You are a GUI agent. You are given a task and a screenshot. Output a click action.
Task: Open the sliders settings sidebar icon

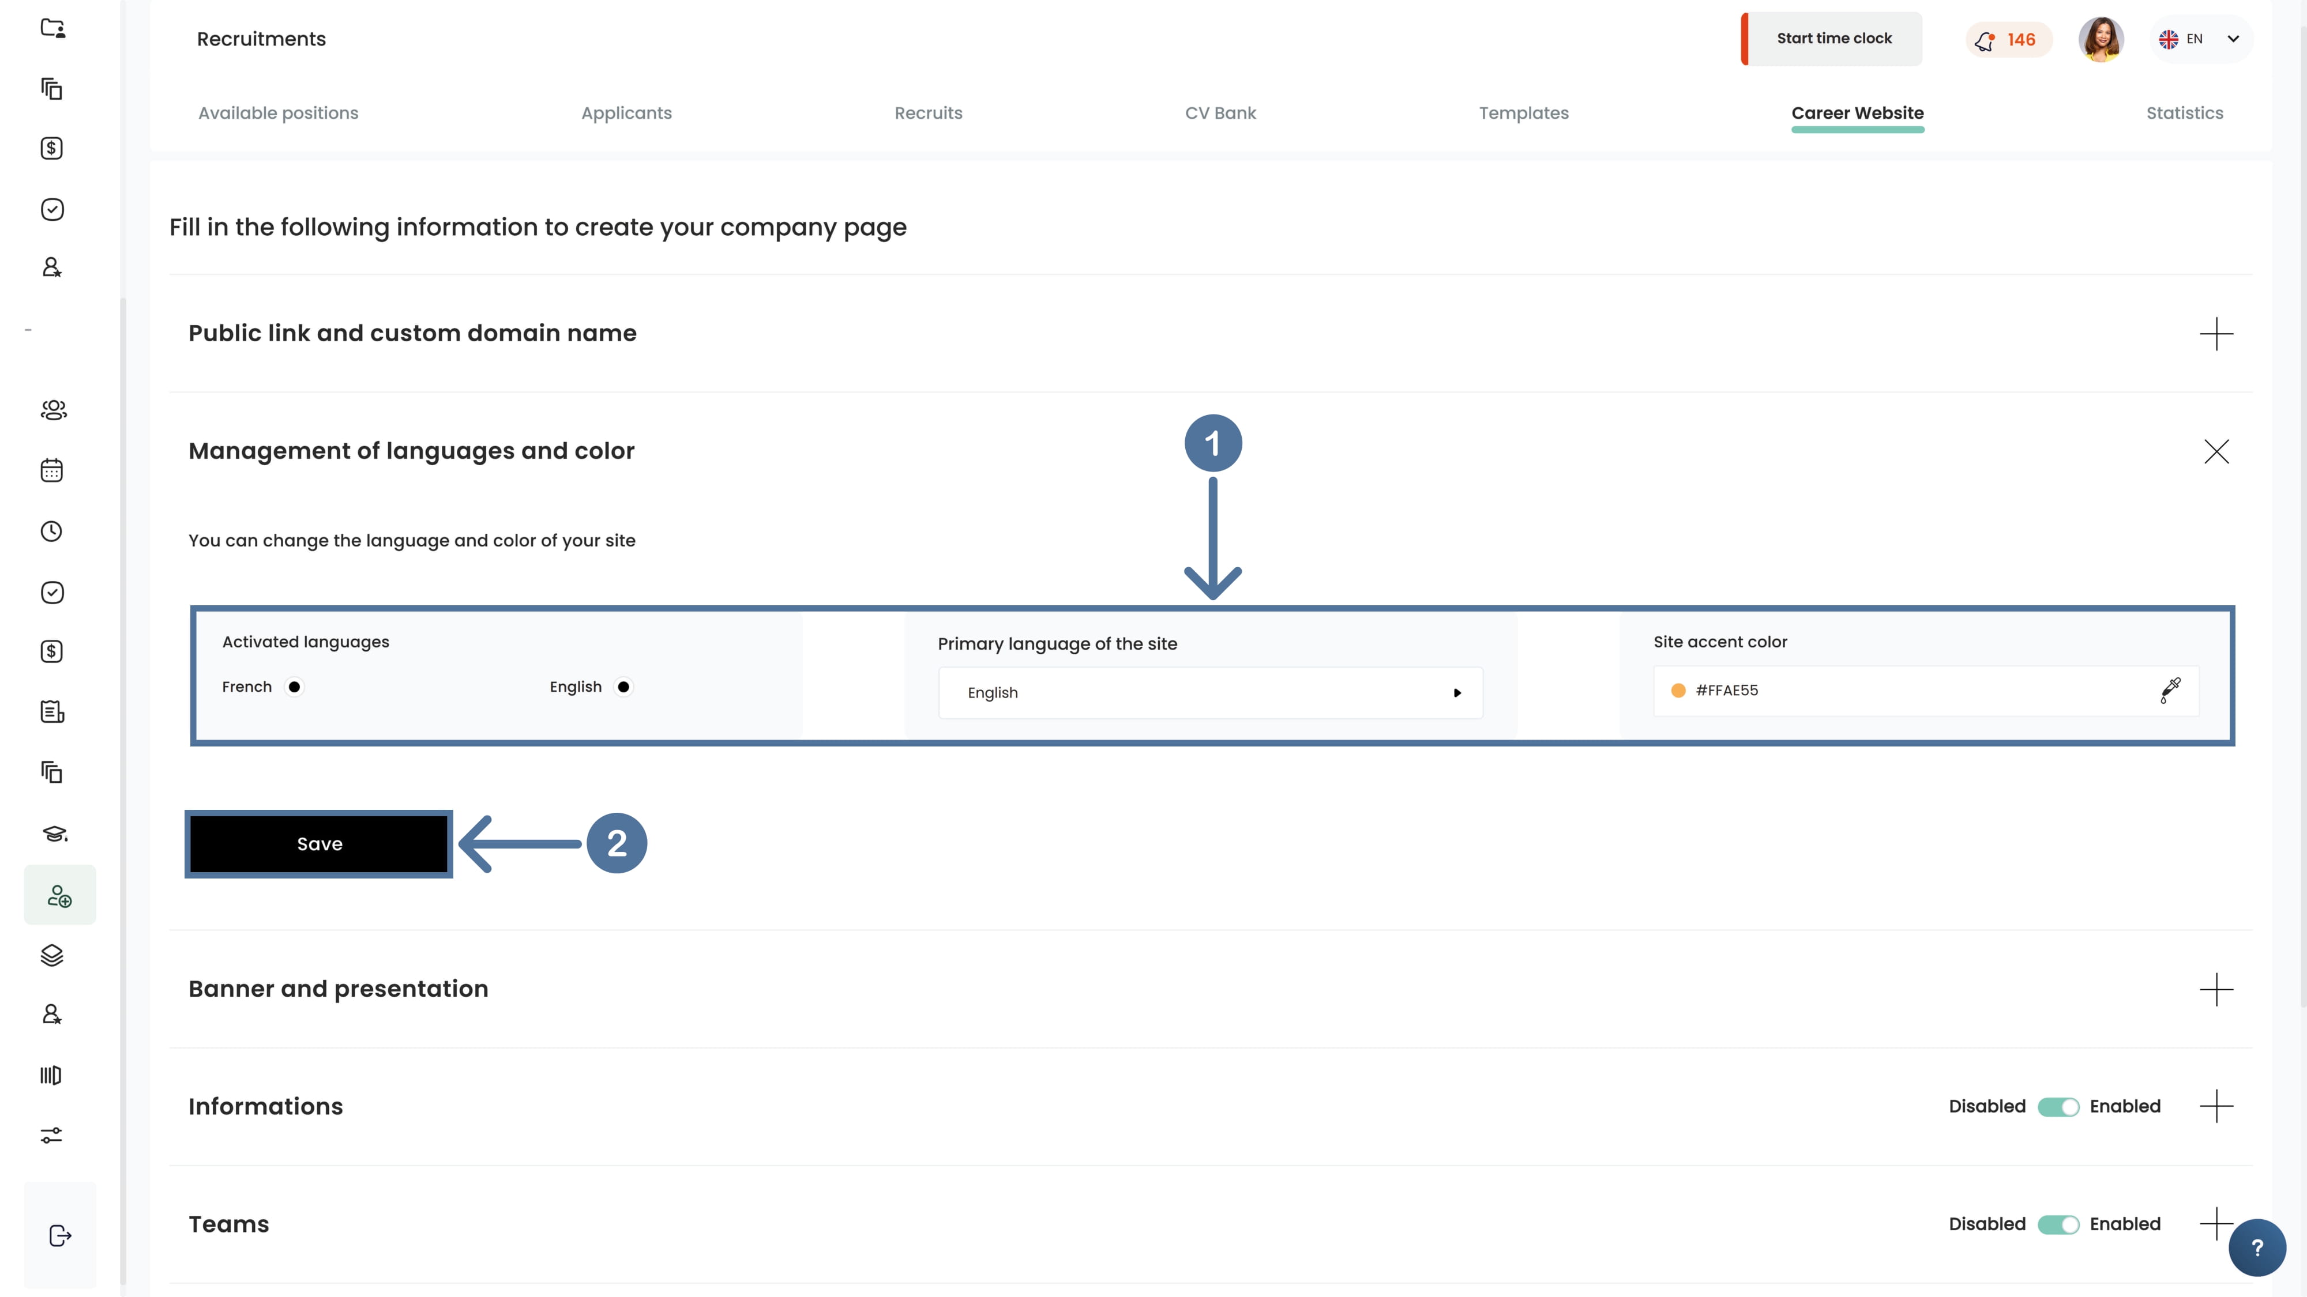[52, 1135]
